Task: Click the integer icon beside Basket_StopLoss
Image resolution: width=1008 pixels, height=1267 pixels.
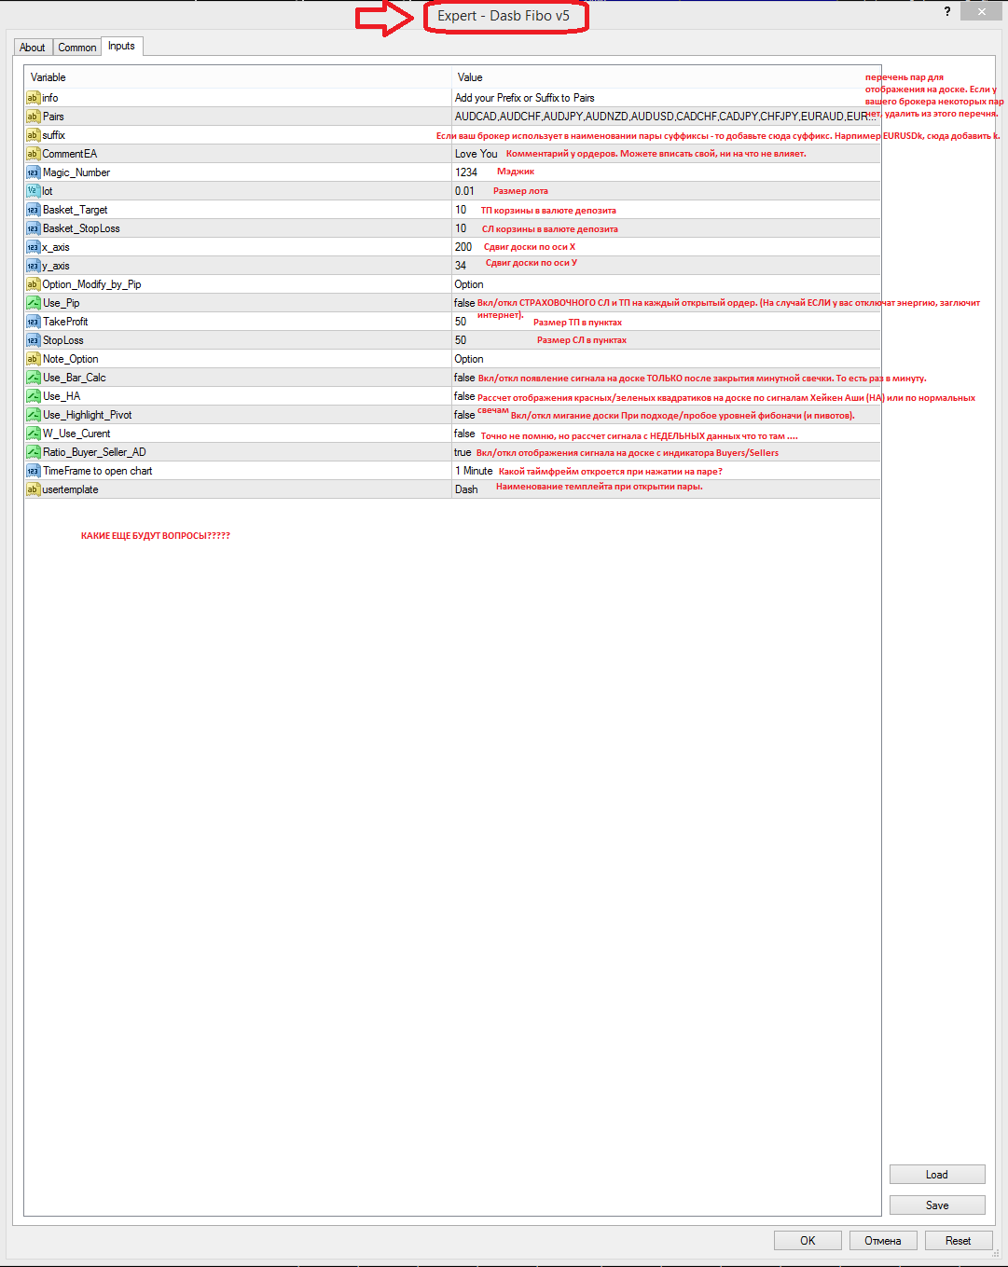Action: (x=33, y=228)
